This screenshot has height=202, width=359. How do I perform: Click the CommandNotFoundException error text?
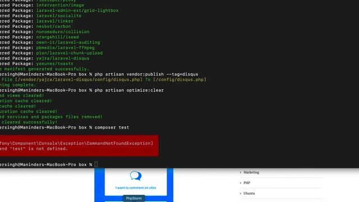[76, 144]
